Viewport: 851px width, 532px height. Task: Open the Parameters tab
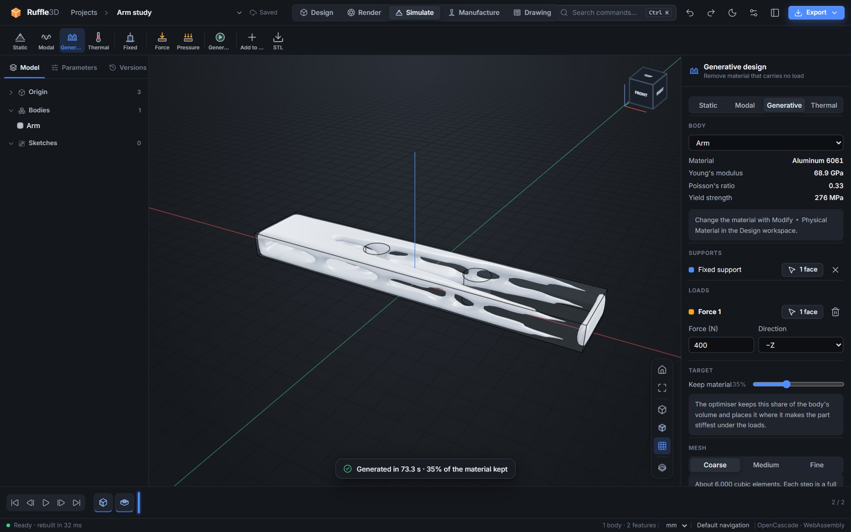(74, 68)
